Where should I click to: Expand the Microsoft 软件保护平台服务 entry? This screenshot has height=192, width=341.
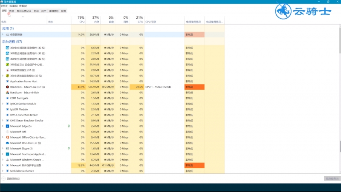3,165
